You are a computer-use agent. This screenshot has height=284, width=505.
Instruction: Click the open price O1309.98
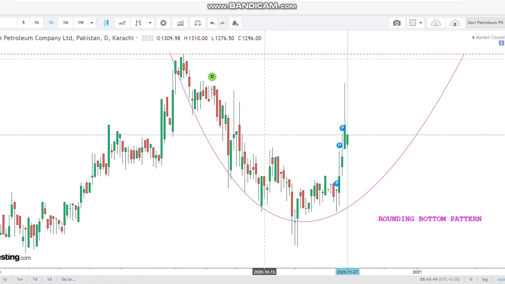coord(168,38)
